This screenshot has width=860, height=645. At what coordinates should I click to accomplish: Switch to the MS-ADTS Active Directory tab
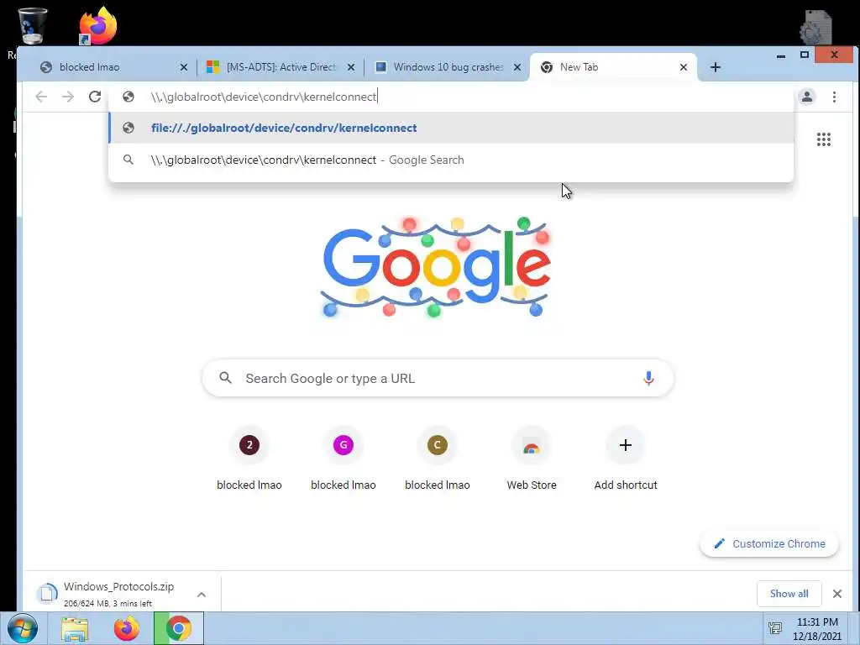[x=280, y=67]
